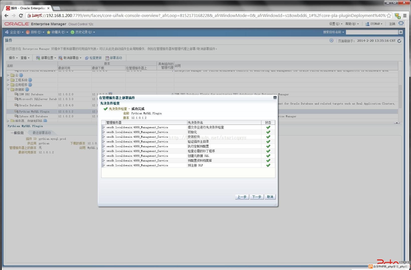Switch to the 一般信息 tab

(x=17, y=133)
